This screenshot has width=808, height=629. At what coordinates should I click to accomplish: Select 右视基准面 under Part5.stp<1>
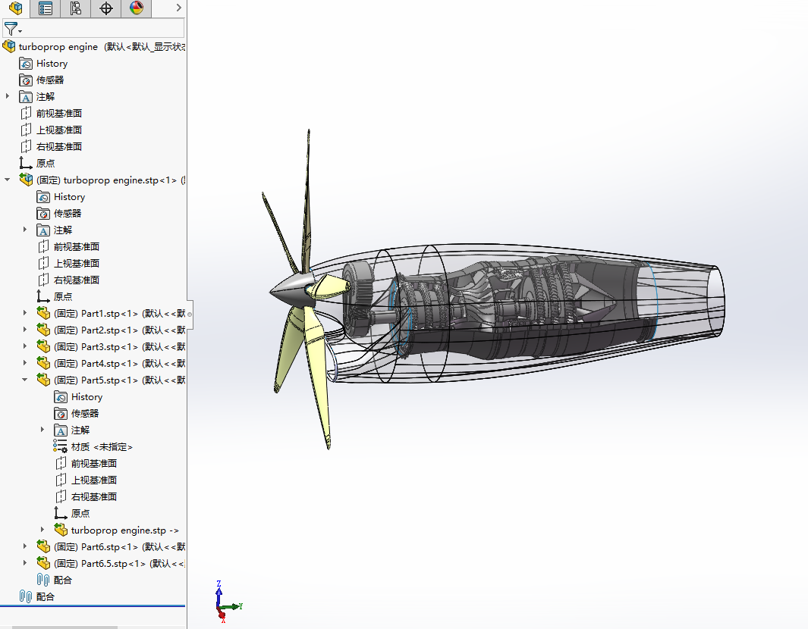(x=86, y=496)
